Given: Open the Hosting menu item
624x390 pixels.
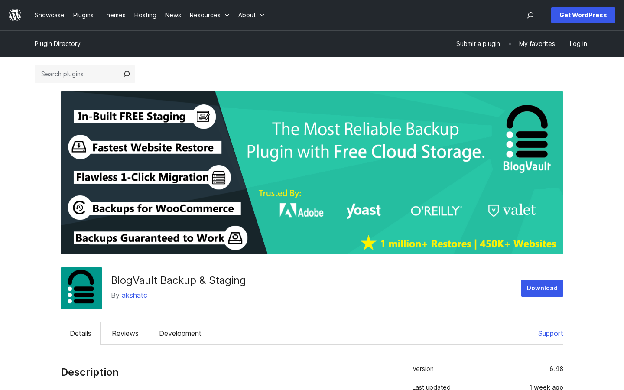Looking at the screenshot, I should coord(145,15).
